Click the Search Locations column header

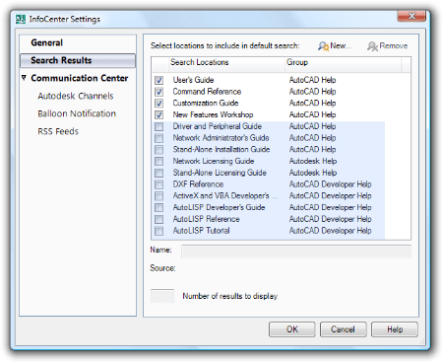point(226,63)
